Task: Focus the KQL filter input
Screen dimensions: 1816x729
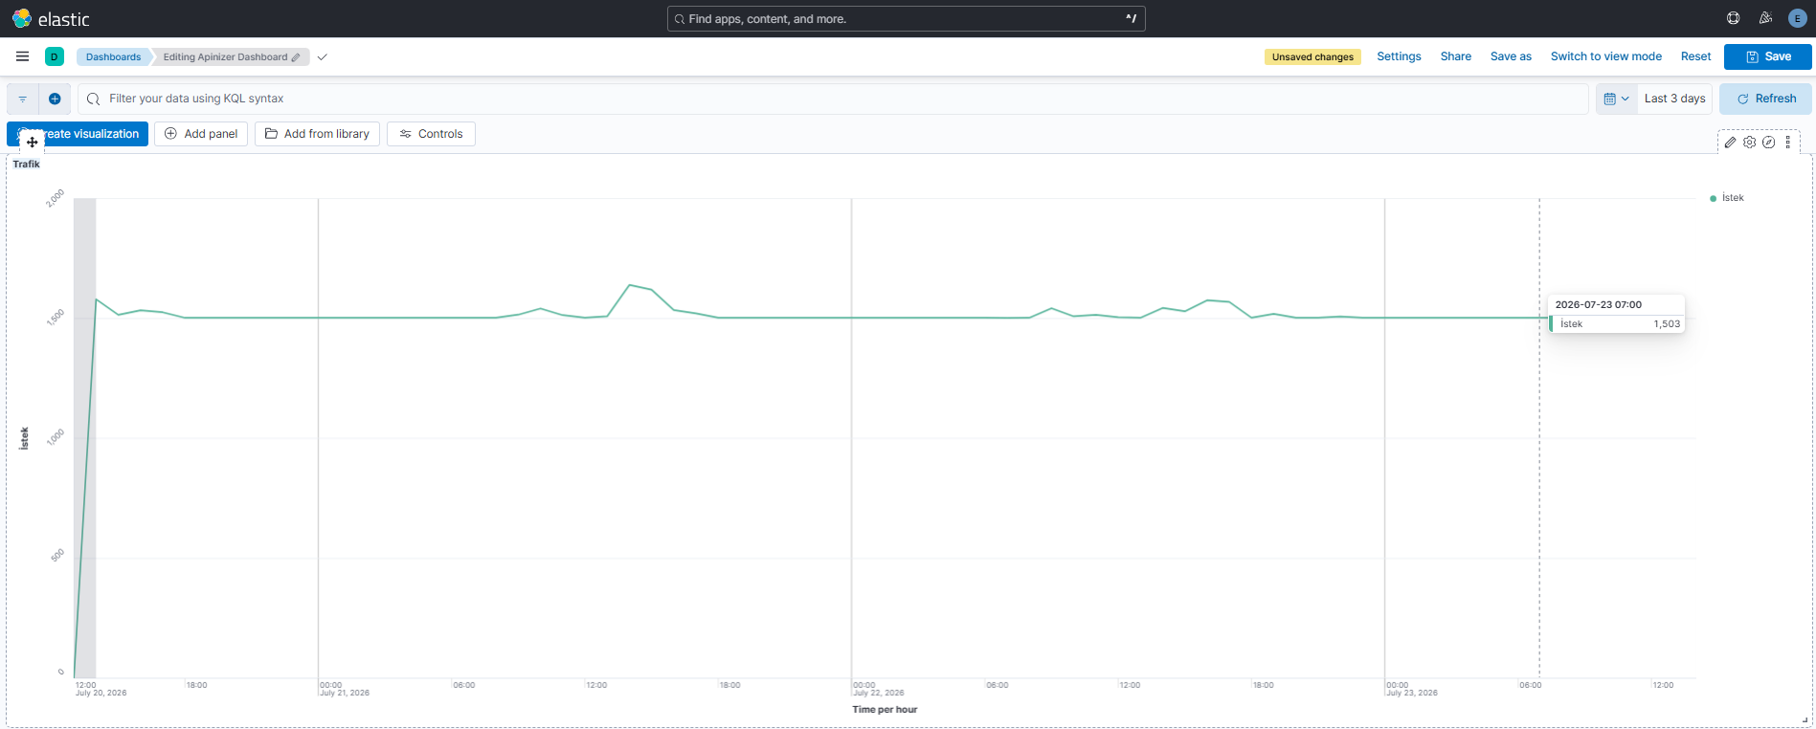Action: click(x=833, y=99)
